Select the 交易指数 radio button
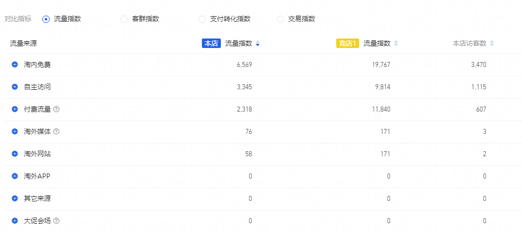Viewport: 522px width, 231px height. pos(281,20)
